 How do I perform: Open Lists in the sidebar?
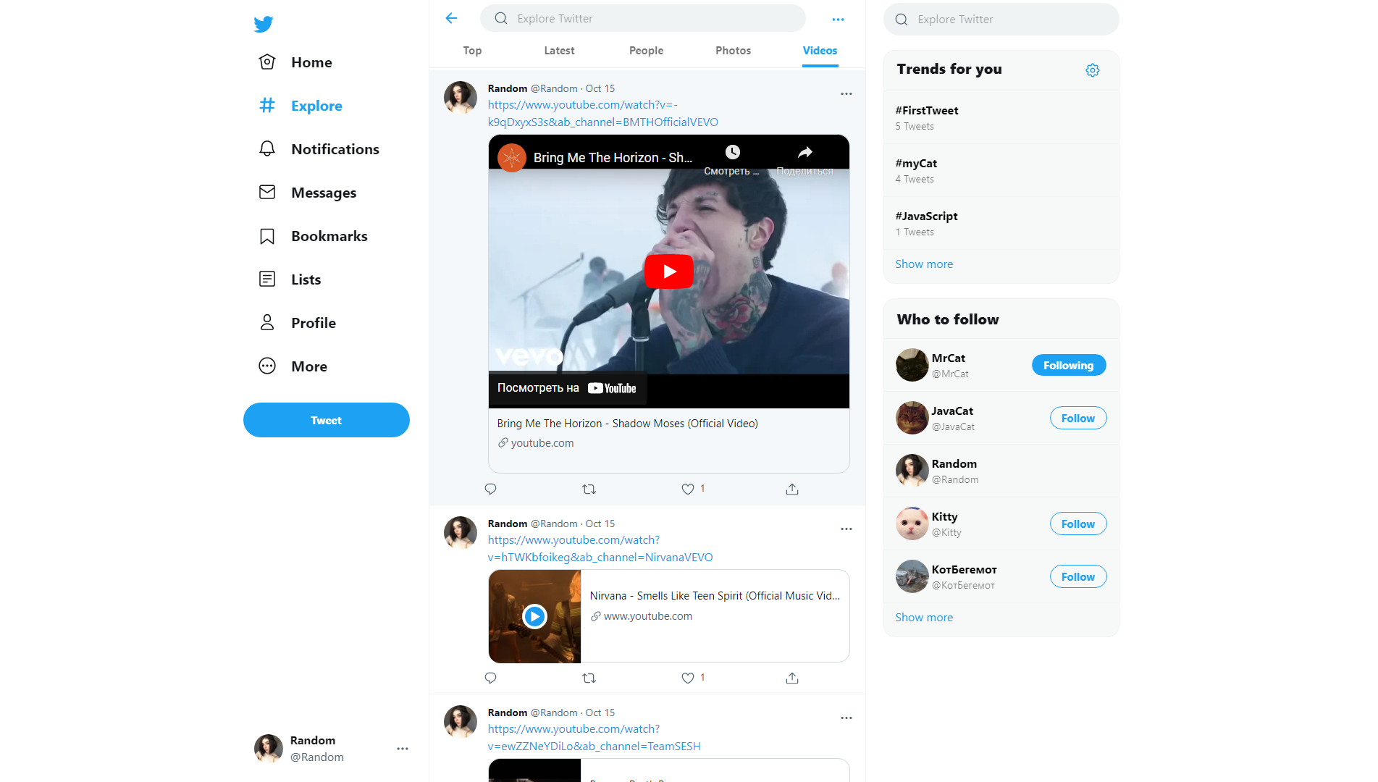click(290, 279)
